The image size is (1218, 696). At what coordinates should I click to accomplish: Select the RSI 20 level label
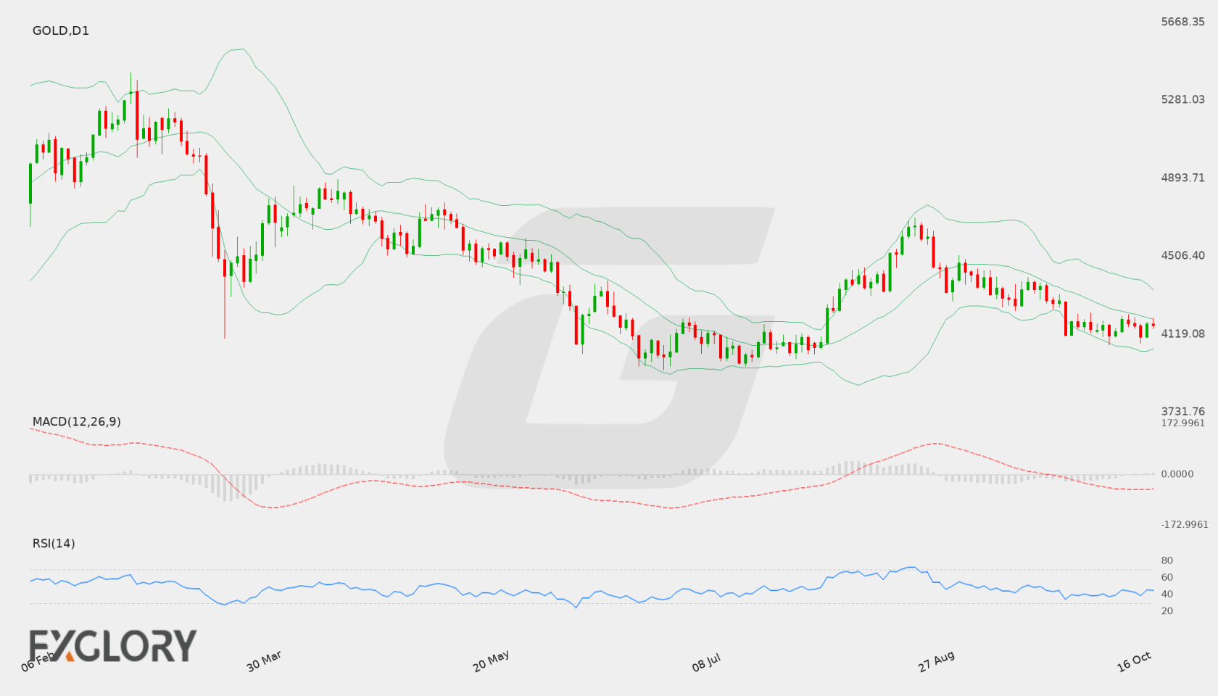tap(1167, 610)
